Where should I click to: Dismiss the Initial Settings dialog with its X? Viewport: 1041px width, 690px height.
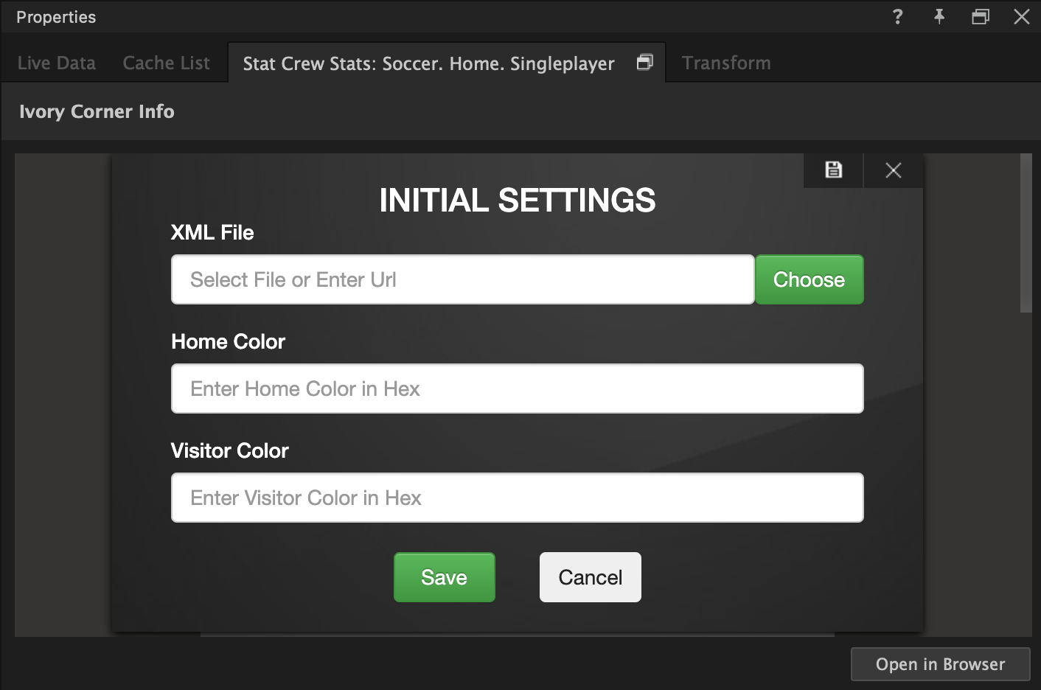coord(893,170)
